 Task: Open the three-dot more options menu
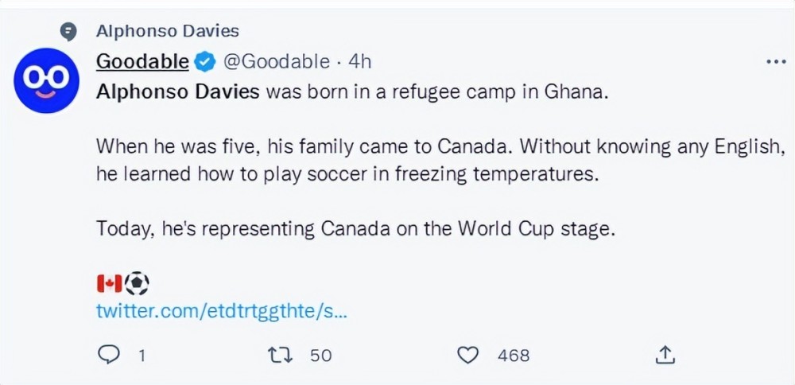(774, 61)
